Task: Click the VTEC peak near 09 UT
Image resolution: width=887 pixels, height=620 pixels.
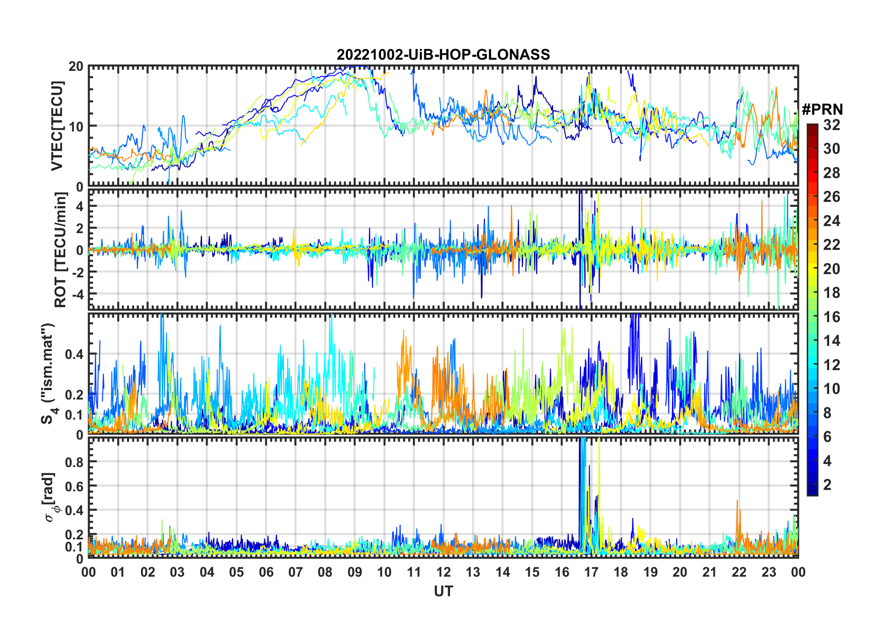Action: click(354, 68)
